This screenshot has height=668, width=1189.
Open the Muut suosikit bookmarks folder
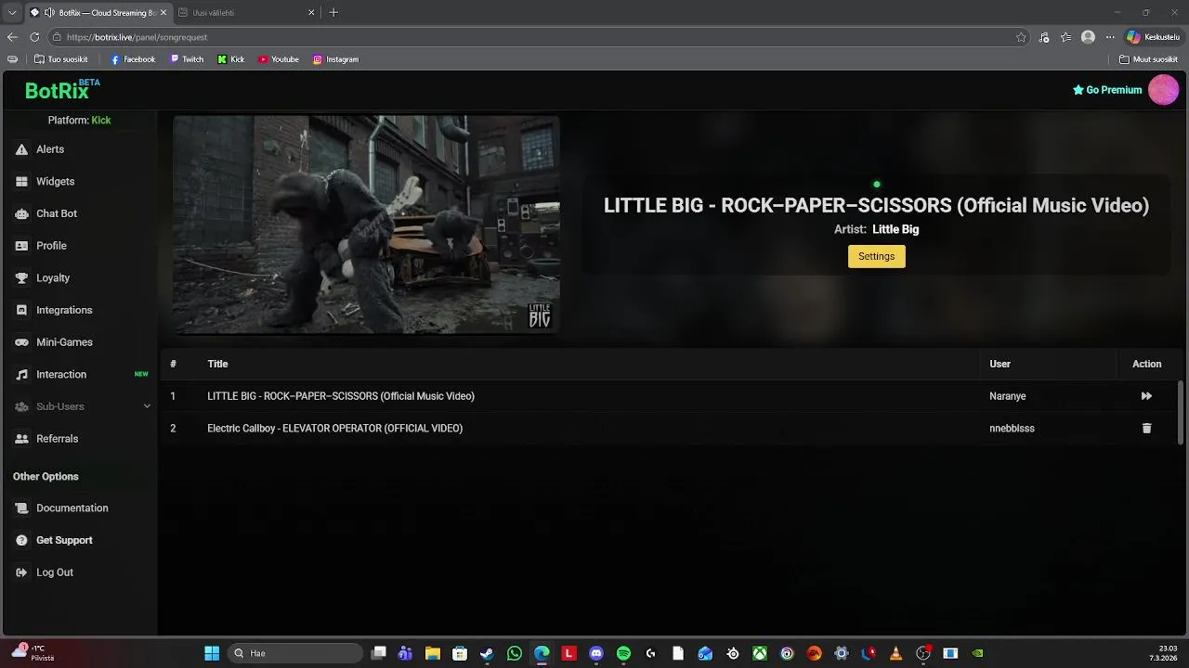(1149, 59)
